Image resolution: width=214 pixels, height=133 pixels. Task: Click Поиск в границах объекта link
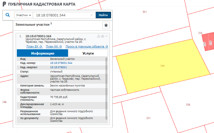coord(86,47)
